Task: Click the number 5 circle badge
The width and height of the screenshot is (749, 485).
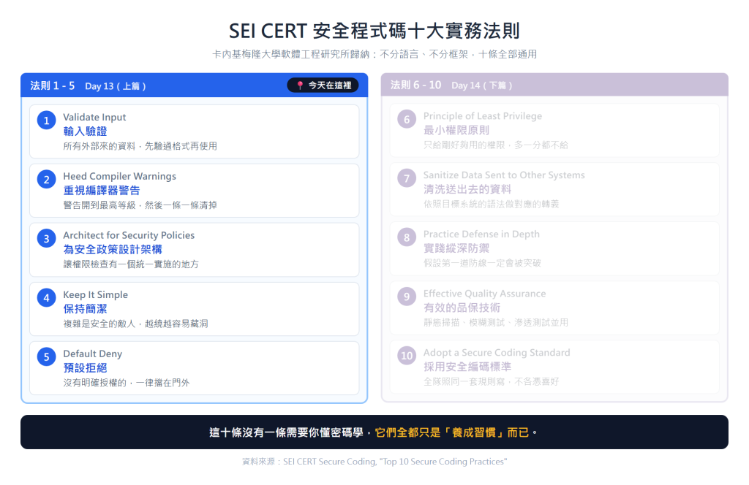Action: (x=46, y=357)
